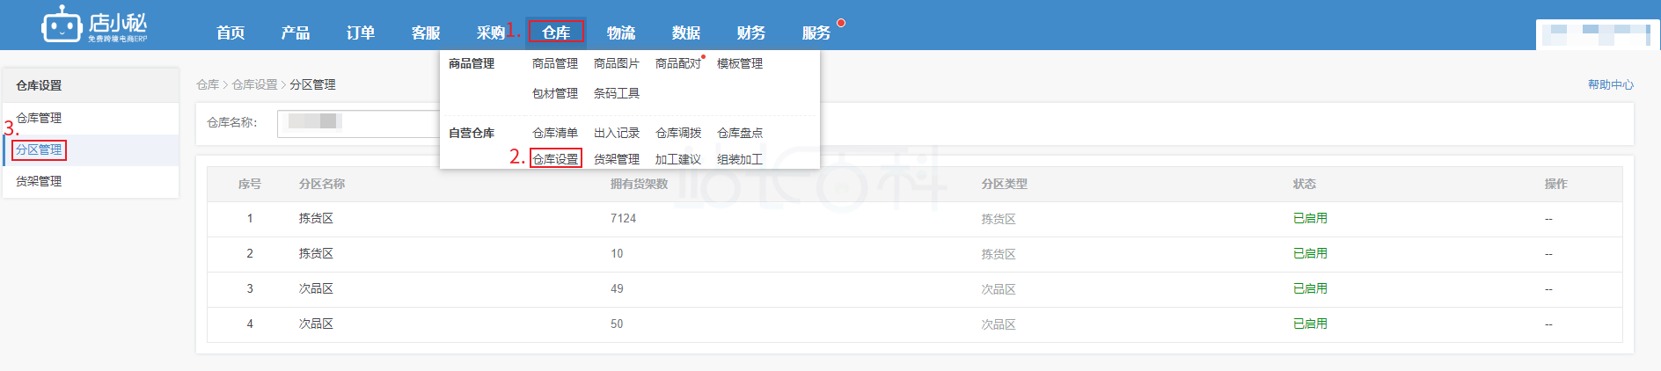Image resolution: width=1661 pixels, height=371 pixels.
Task: Click 仓库盘点 in the 自营仓库 section
Action: pyautogui.click(x=739, y=133)
